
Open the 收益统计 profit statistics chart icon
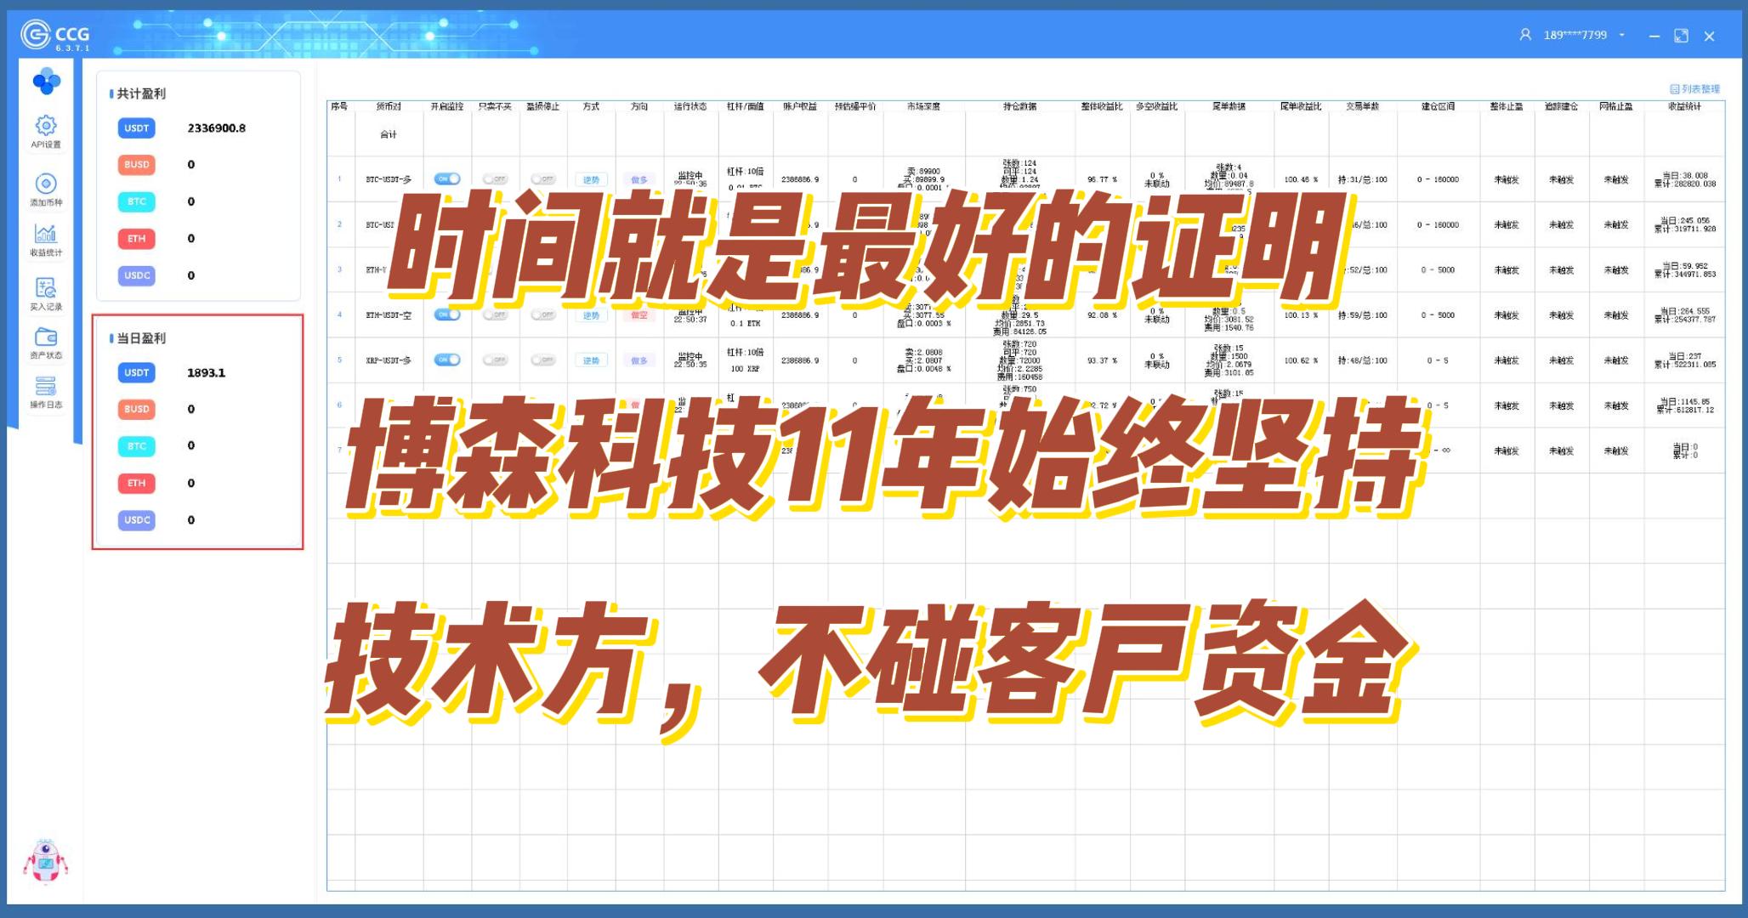tap(46, 234)
